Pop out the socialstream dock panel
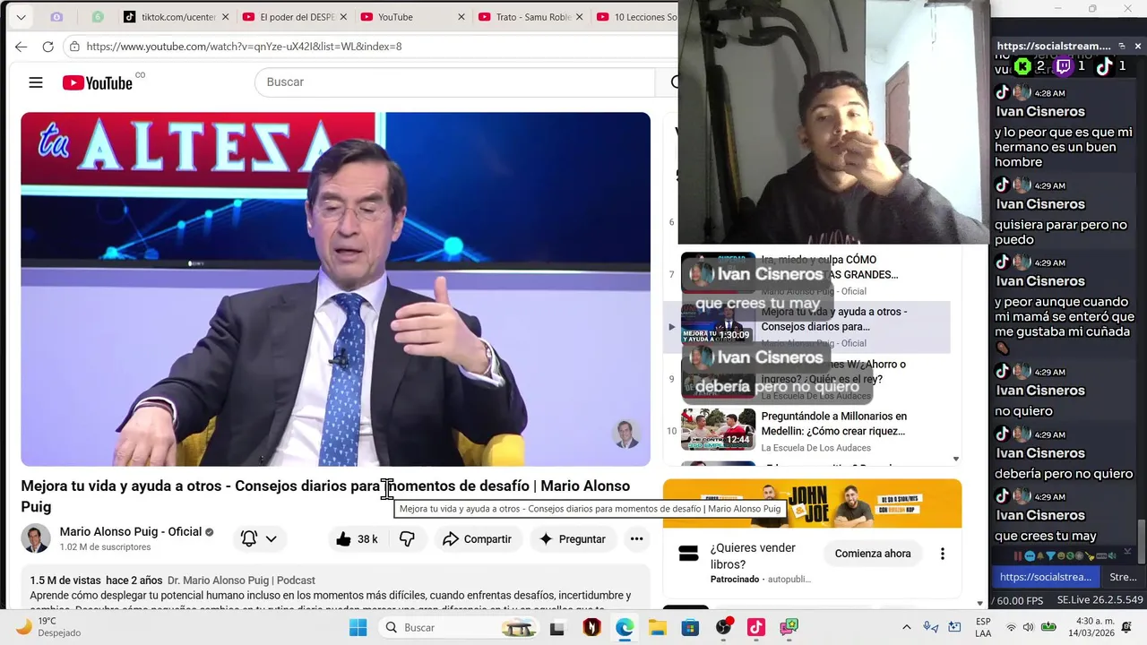This screenshot has width=1147, height=645. click(1121, 46)
